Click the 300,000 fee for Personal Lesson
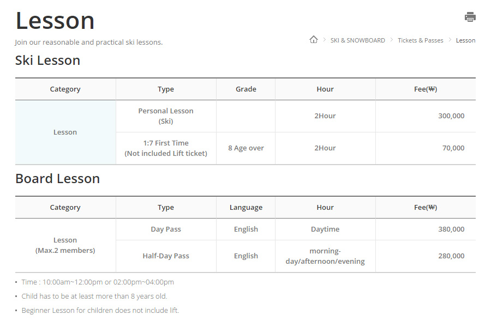 click(451, 116)
